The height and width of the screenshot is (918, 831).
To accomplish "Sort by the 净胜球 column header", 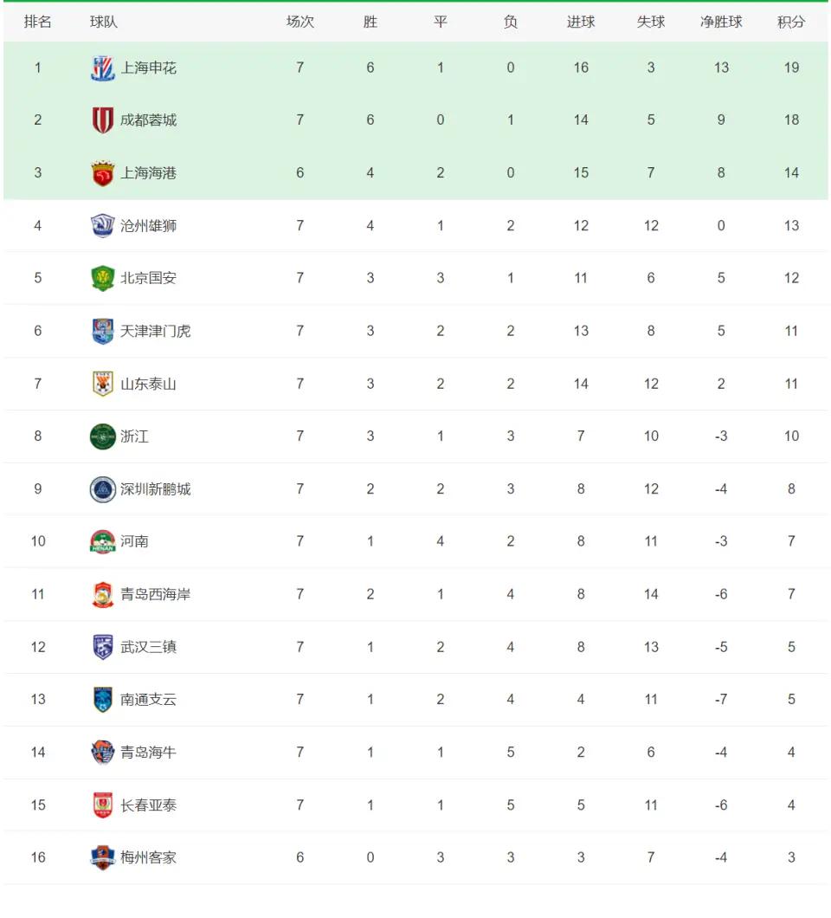I will point(721,22).
